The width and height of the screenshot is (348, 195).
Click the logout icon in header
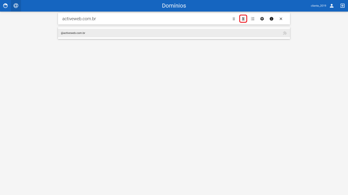(x=343, y=6)
